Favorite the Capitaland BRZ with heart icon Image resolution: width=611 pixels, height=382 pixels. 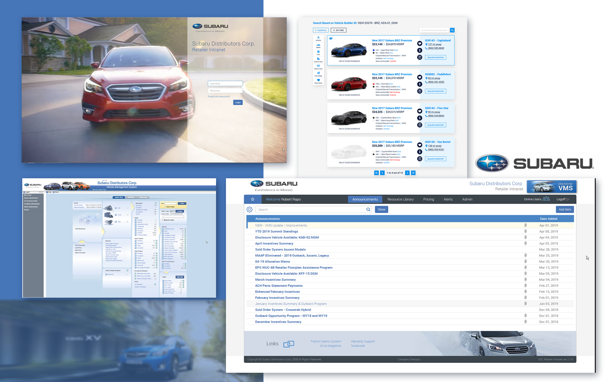pyautogui.click(x=419, y=44)
